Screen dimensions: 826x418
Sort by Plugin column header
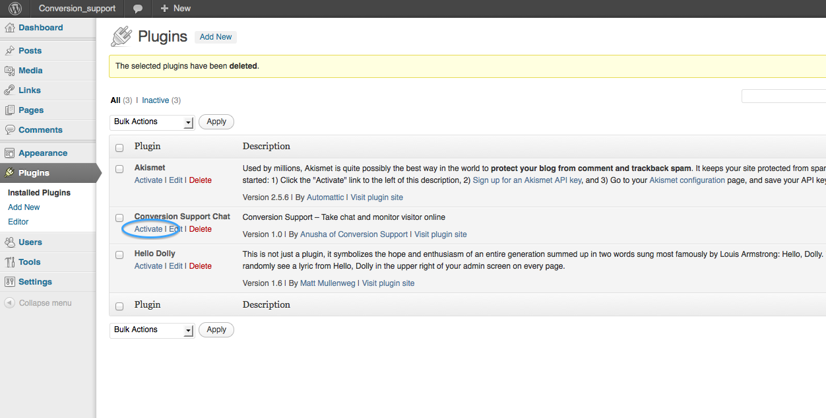(148, 146)
